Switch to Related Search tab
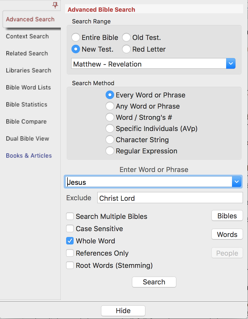The height and width of the screenshot is (319, 248). (27, 54)
